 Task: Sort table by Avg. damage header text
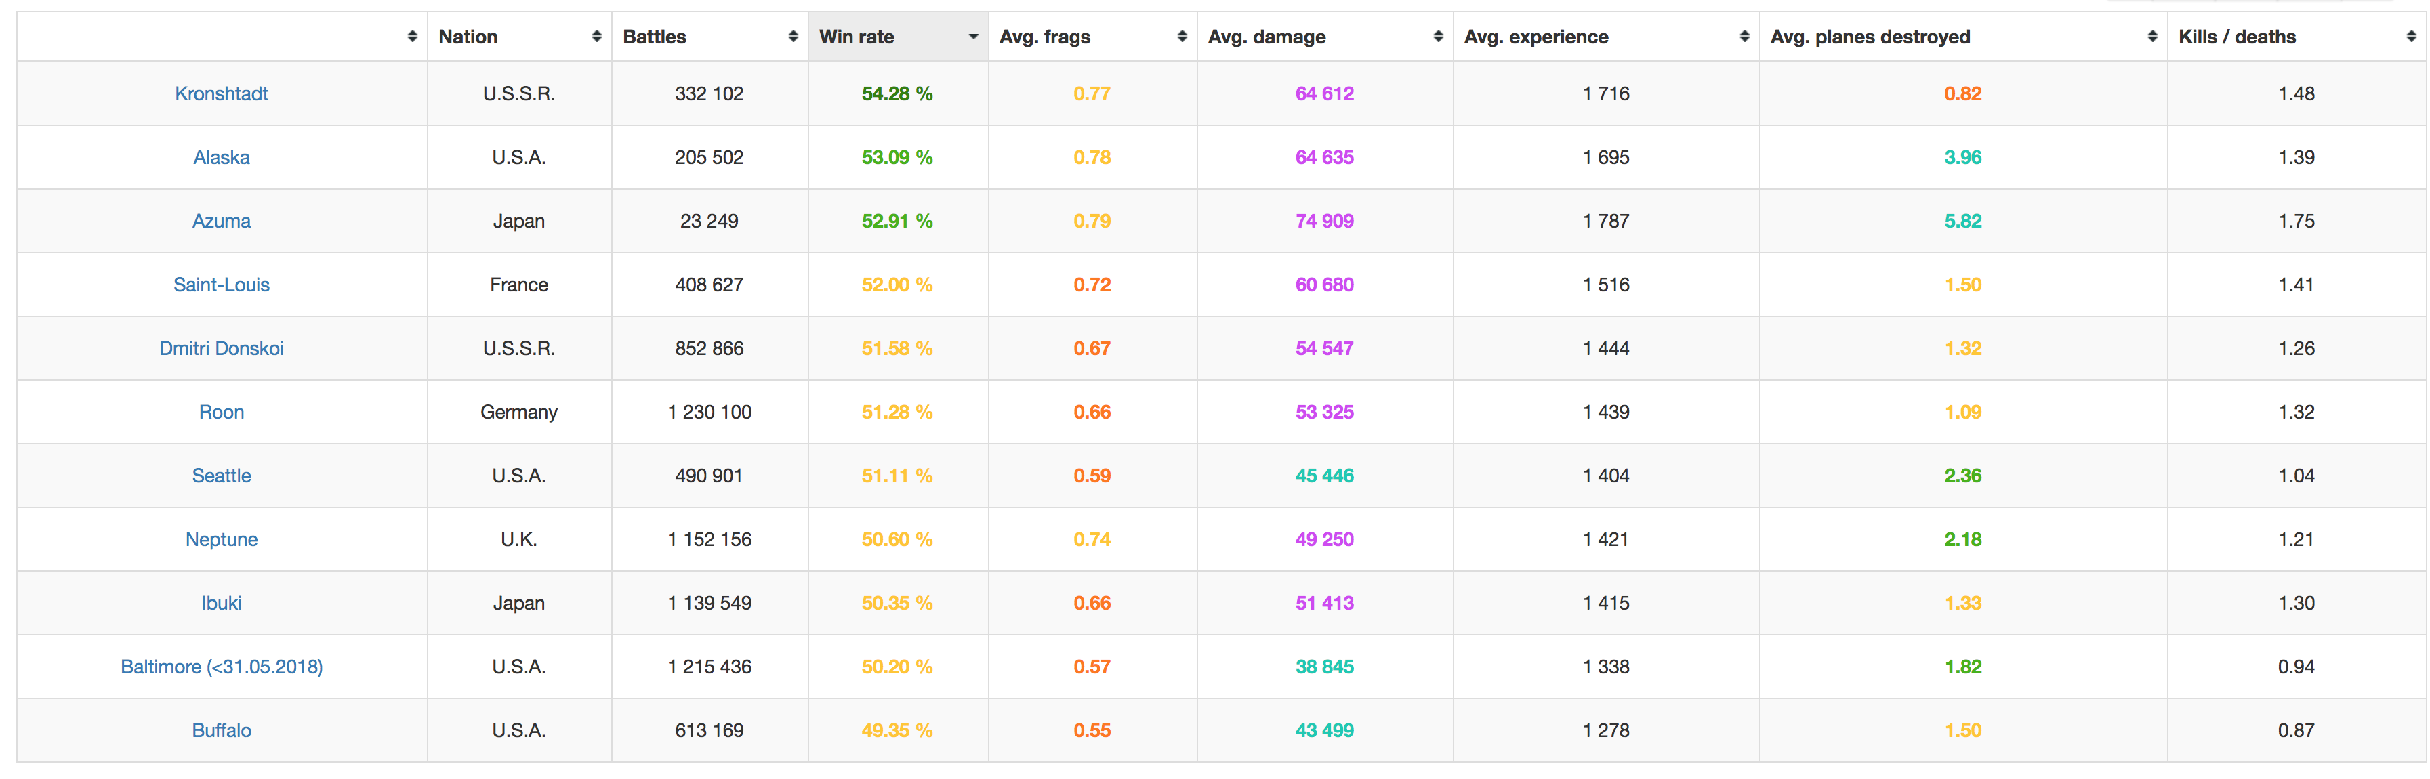tap(1266, 37)
